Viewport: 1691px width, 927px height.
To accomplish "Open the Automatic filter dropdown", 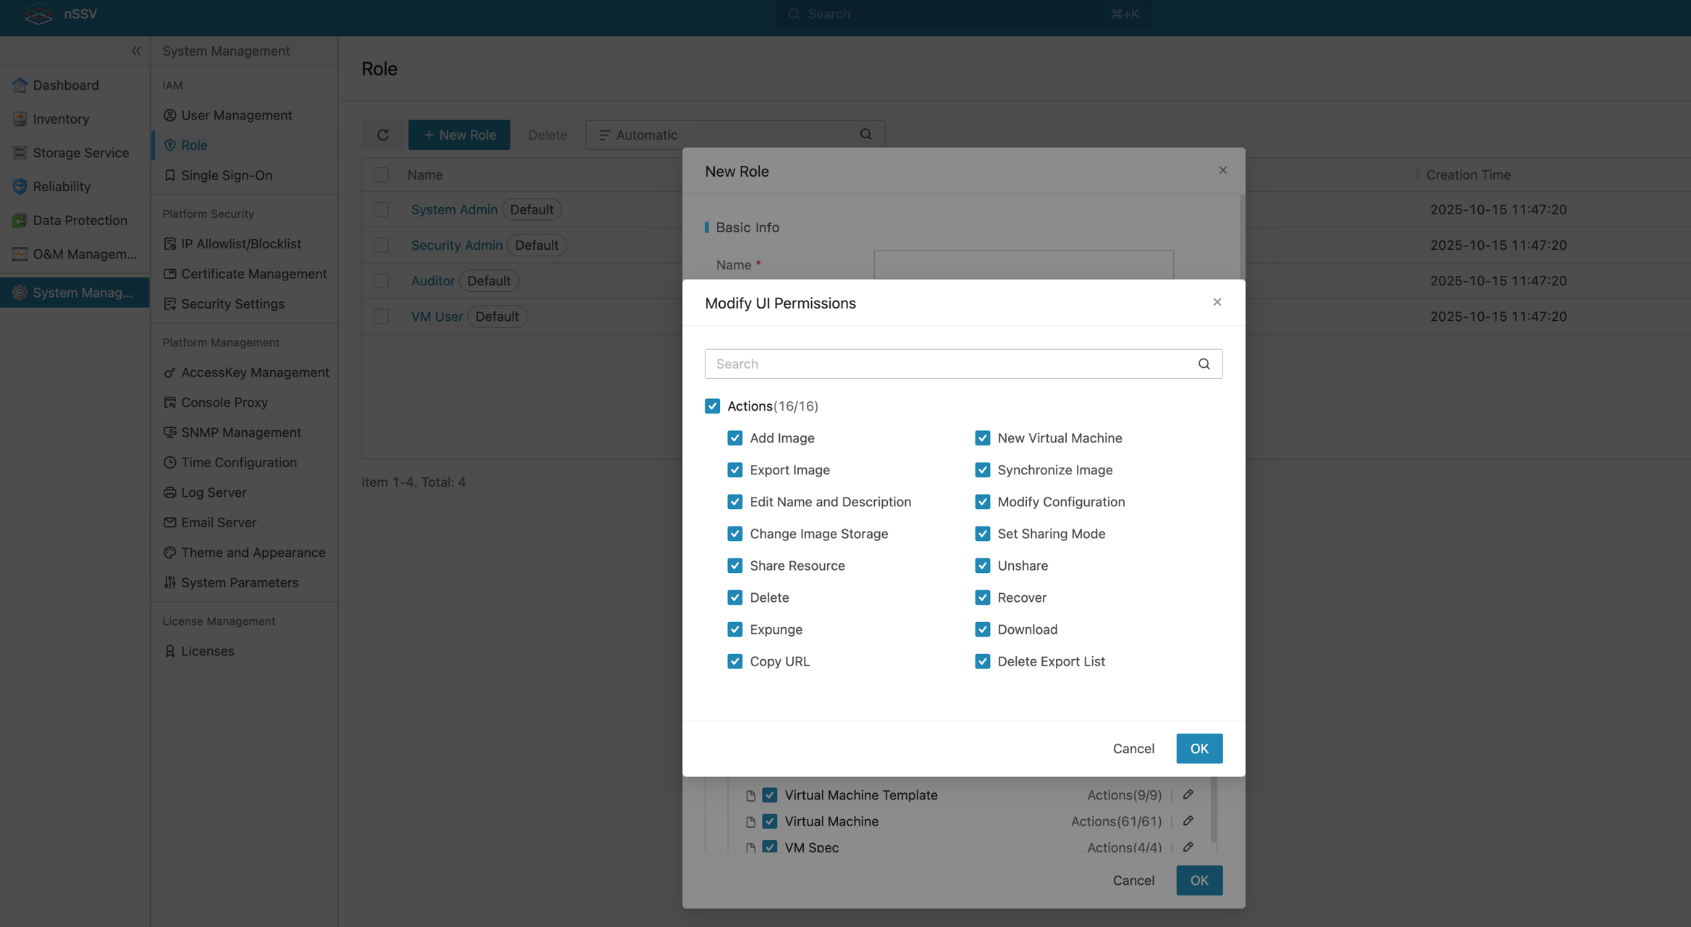I will pyautogui.click(x=646, y=135).
